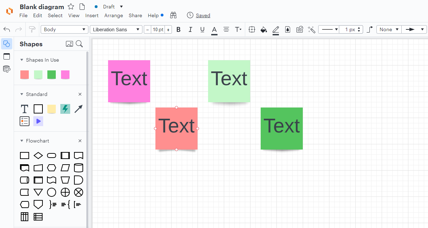The height and width of the screenshot is (228, 428).
Task: Open the Liberation Sans font dropdown
Action: pyautogui.click(x=116, y=29)
